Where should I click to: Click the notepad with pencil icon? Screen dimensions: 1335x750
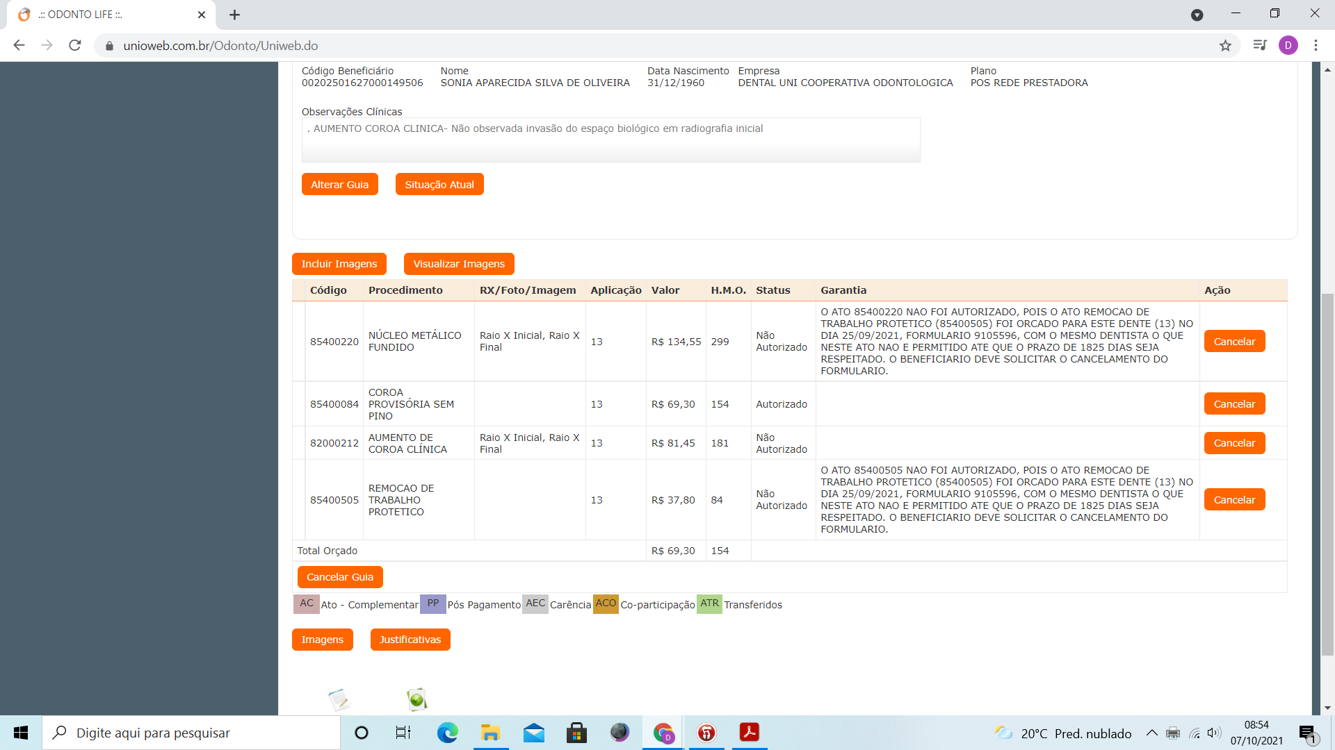[x=339, y=699]
